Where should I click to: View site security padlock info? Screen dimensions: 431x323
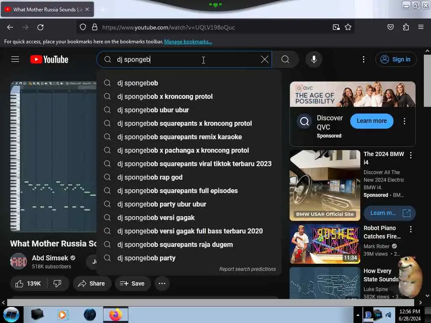pyautogui.click(x=95, y=27)
